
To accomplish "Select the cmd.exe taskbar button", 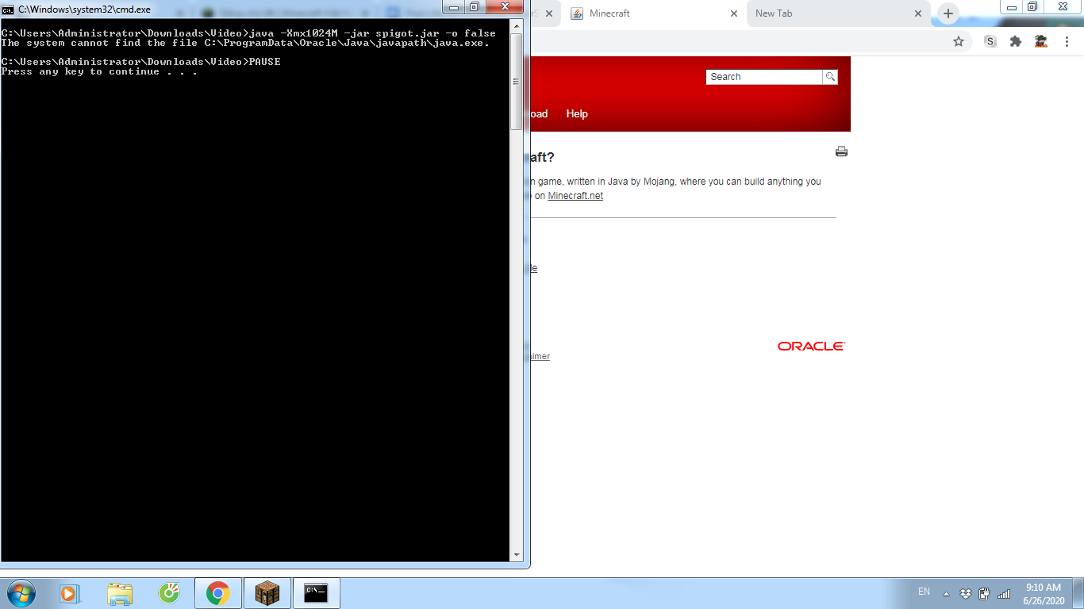I will [317, 593].
